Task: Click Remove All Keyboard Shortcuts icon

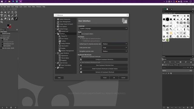Action: click(x=81, y=72)
